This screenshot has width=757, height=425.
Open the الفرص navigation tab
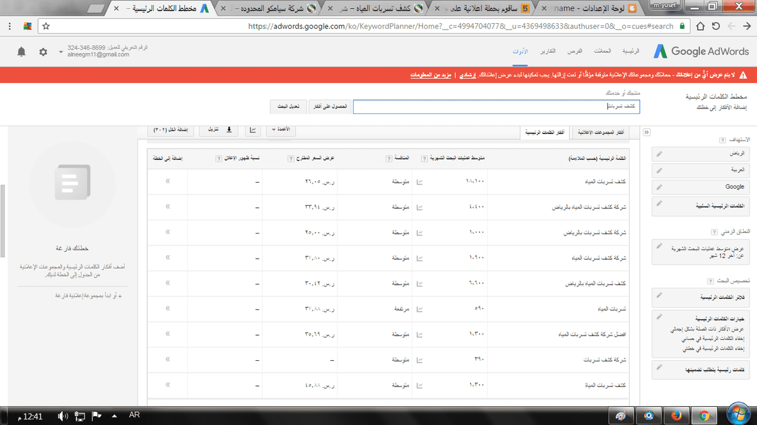[x=576, y=52]
